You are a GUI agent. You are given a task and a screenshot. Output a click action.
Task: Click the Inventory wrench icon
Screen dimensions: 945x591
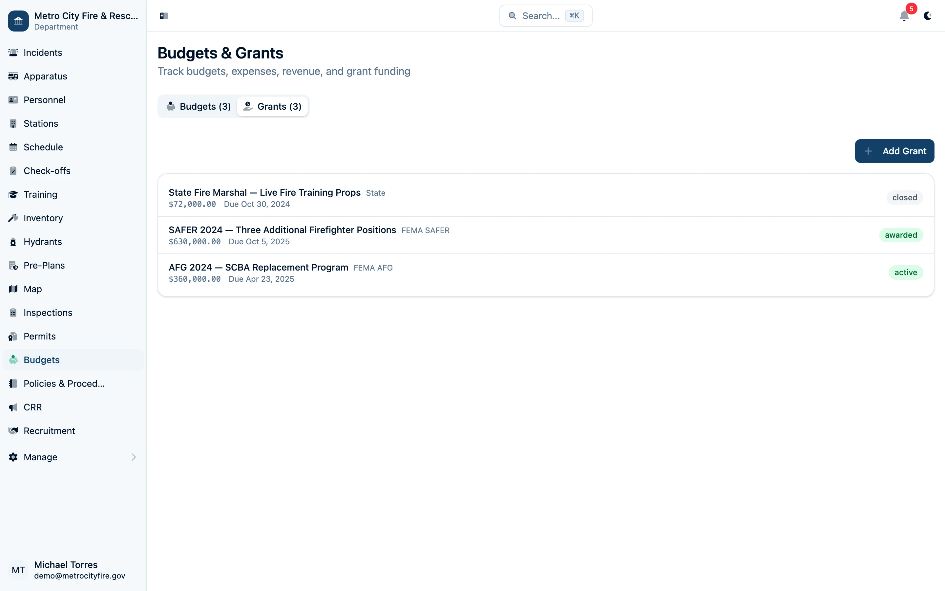click(13, 218)
